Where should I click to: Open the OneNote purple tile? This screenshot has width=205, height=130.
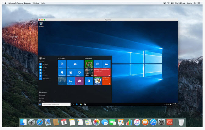point(79,81)
